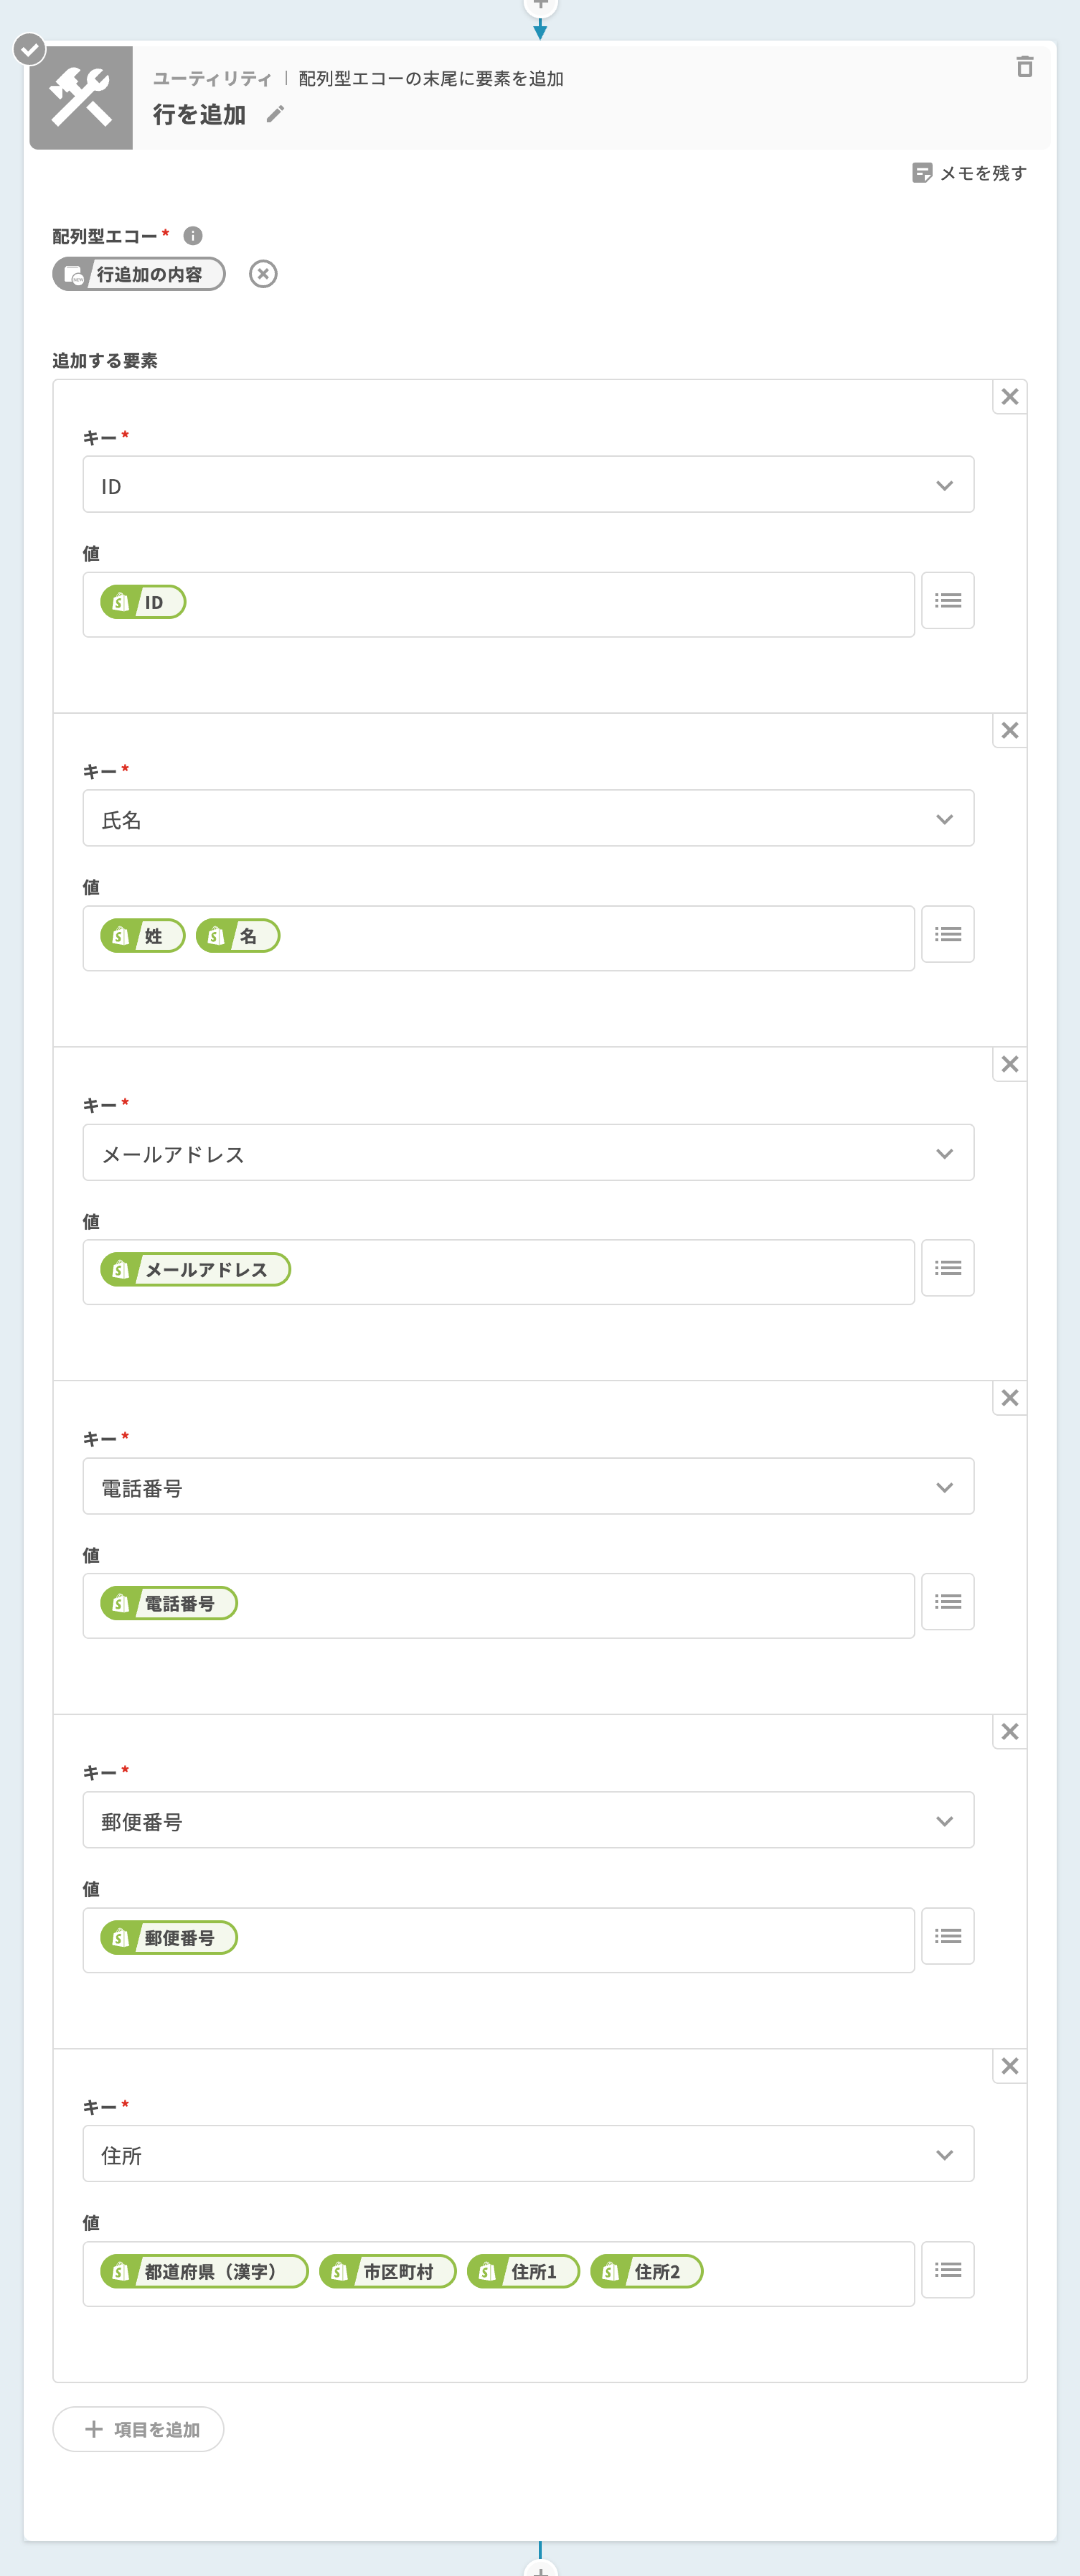Expand the 電話番号 key dropdown

point(527,1487)
